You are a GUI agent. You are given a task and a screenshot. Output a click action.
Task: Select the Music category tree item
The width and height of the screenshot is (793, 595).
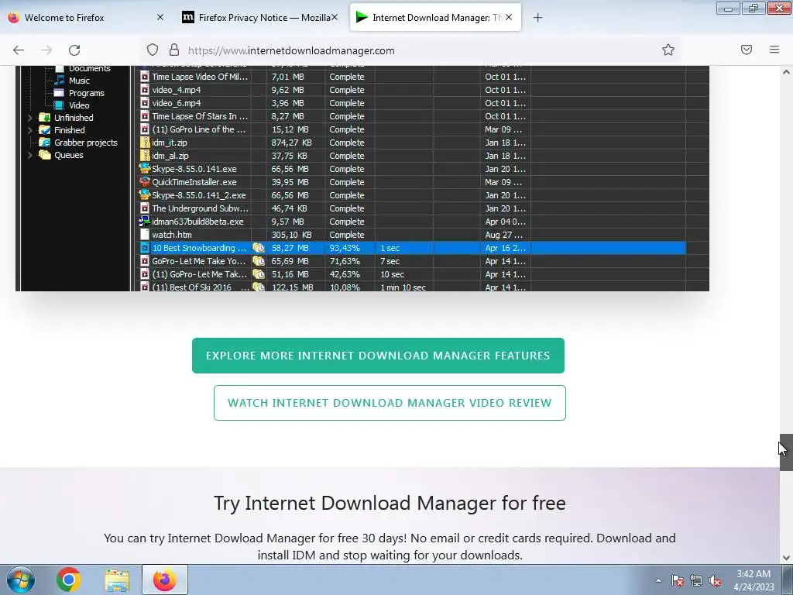click(79, 81)
